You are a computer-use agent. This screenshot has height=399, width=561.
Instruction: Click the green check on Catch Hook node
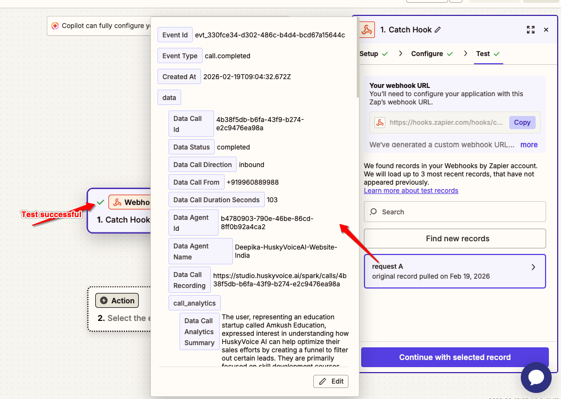tap(100, 202)
